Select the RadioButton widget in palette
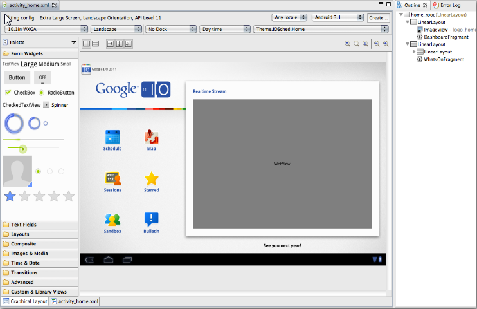The width and height of the screenshot is (477, 309). pos(57,92)
